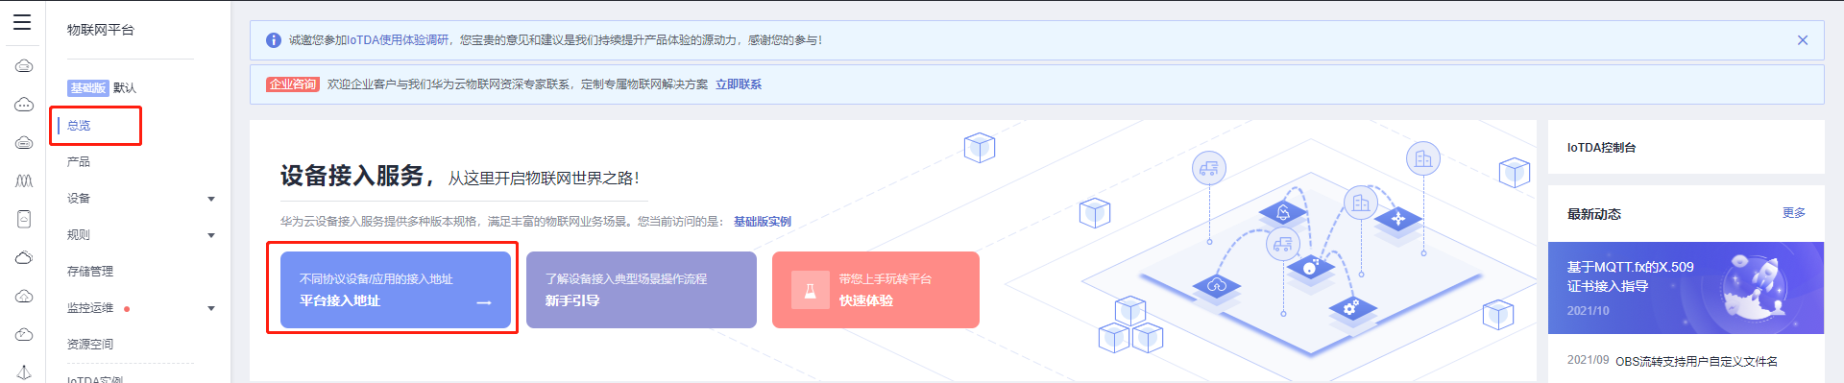Open 资源空间 in the sidebar
1844x383 pixels.
pos(90,345)
